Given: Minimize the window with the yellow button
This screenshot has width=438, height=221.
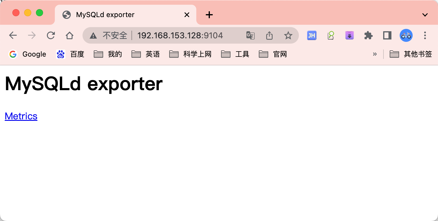Looking at the screenshot, I should [28, 13].
